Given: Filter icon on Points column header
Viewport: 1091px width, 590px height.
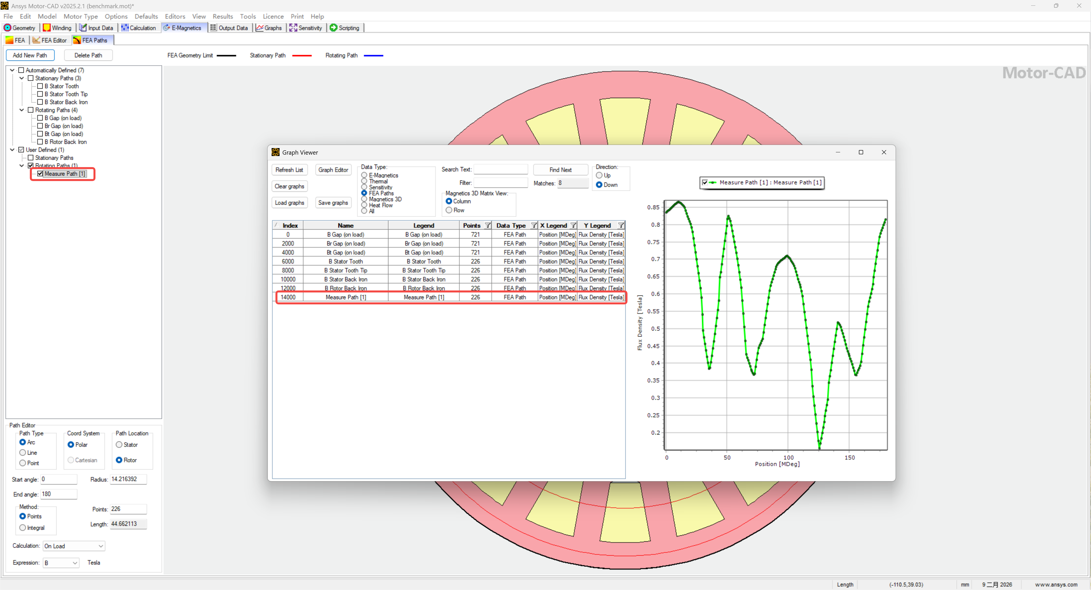Looking at the screenshot, I should pyautogui.click(x=488, y=225).
